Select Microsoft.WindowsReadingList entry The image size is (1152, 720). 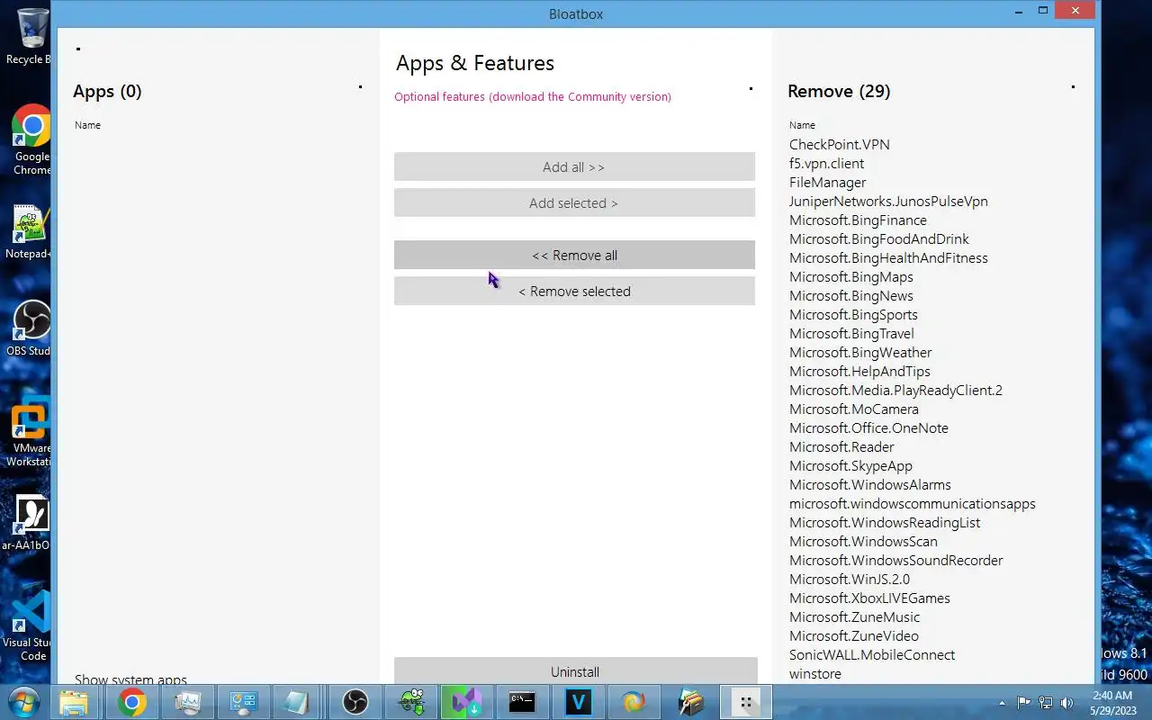click(x=885, y=522)
